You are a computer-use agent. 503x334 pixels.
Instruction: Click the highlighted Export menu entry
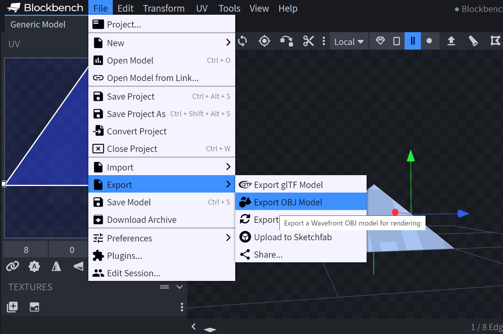click(x=162, y=184)
